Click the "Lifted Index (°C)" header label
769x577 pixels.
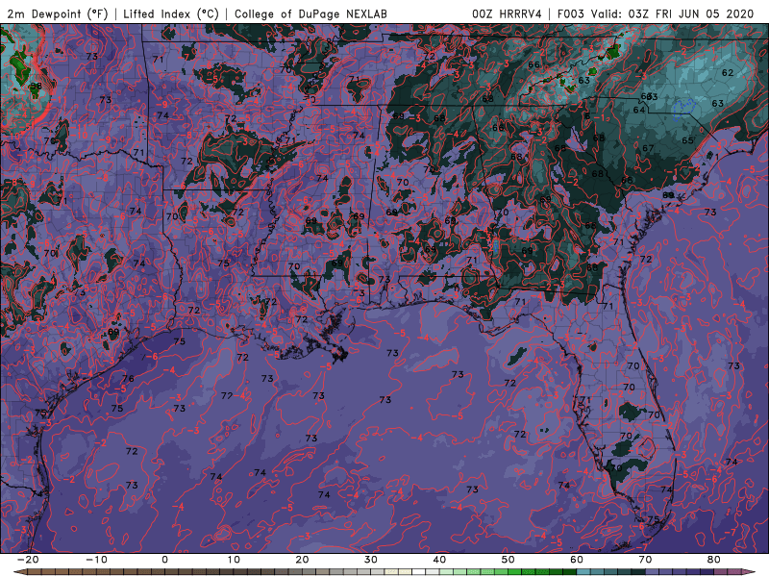coord(171,13)
